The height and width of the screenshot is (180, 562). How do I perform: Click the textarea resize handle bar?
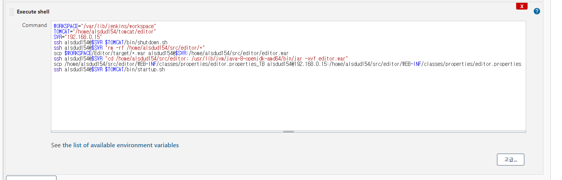click(288, 131)
